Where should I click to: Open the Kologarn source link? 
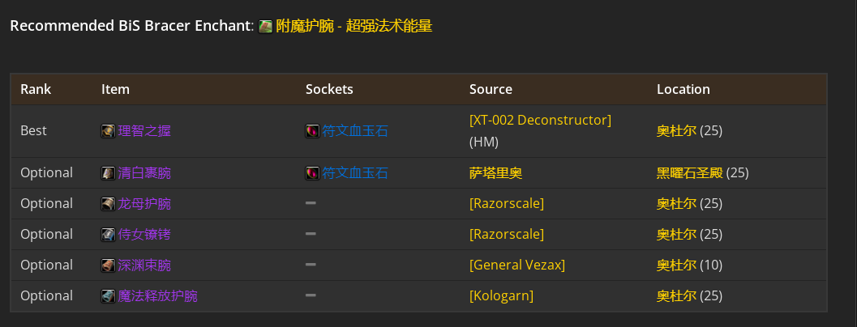[x=501, y=296]
